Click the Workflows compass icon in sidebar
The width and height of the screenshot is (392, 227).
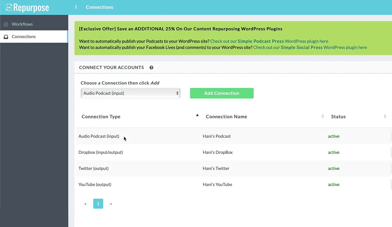click(6, 24)
